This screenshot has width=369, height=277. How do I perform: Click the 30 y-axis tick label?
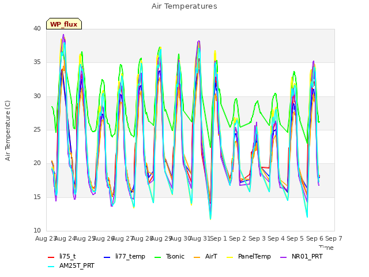click(x=37, y=96)
